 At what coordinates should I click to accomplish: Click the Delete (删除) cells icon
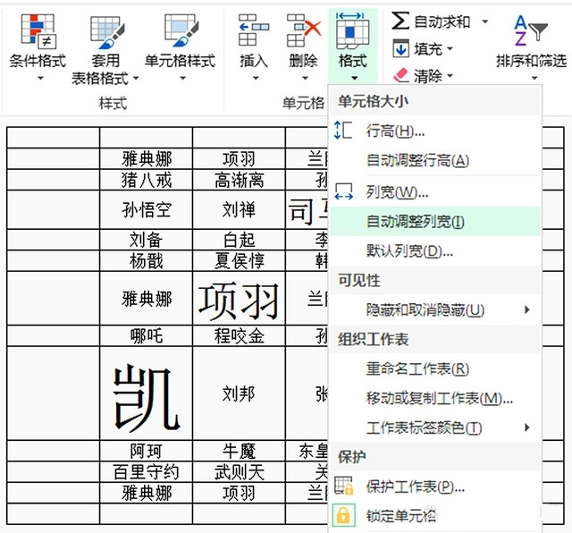(x=303, y=32)
